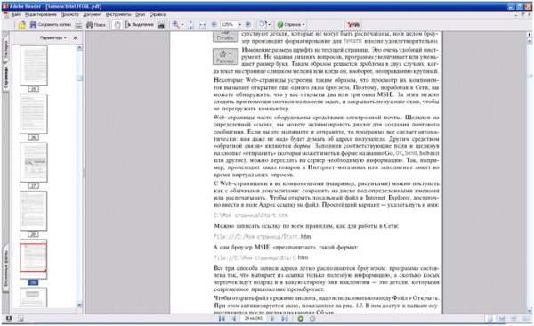The image size is (534, 326).
Task: Set continuous facing layout in status bar
Action: click(x=514, y=319)
